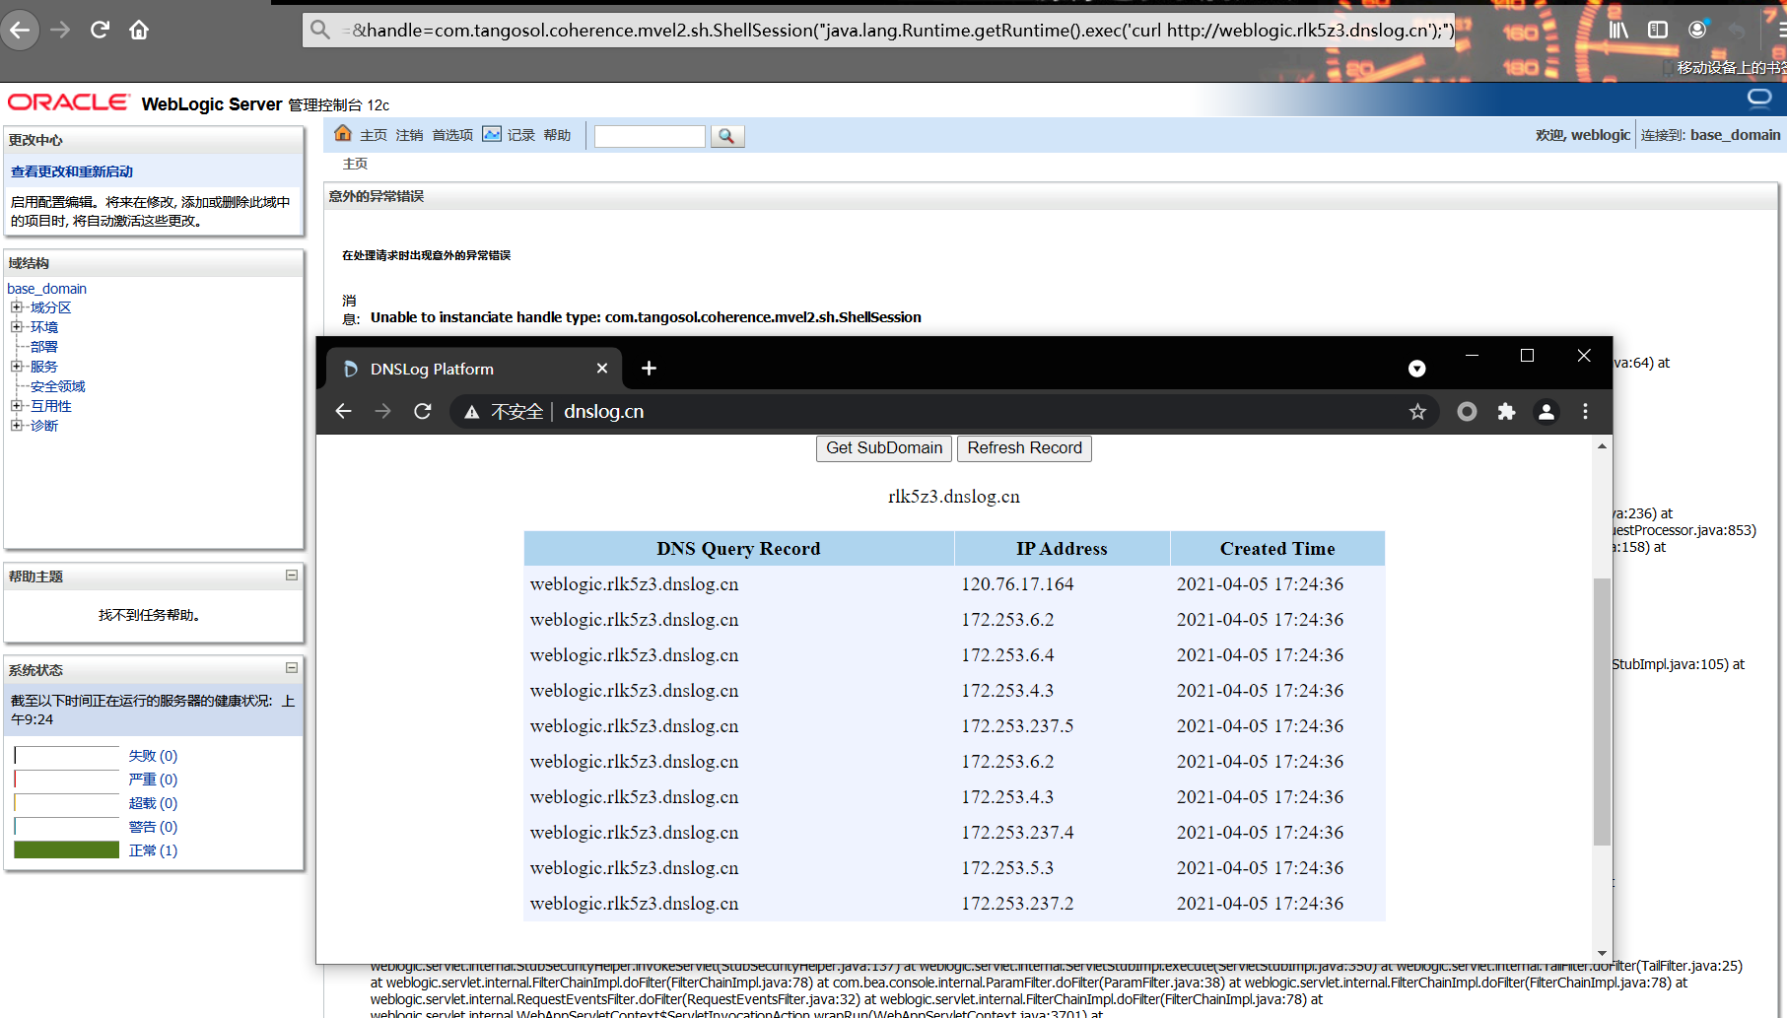The image size is (1787, 1018).
Task: Open Chrome extensions puzzle icon
Action: point(1506,412)
